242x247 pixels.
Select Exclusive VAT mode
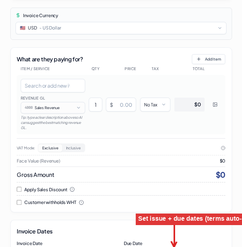pos(50,148)
